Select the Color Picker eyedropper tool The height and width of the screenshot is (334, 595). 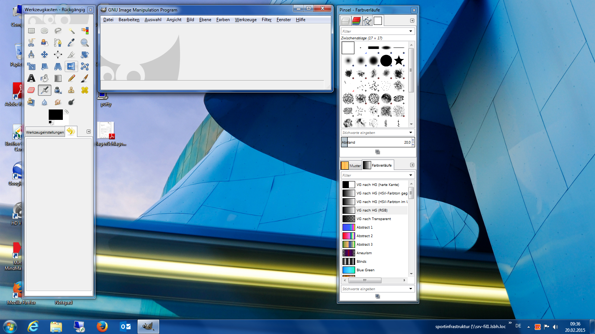tap(71, 43)
